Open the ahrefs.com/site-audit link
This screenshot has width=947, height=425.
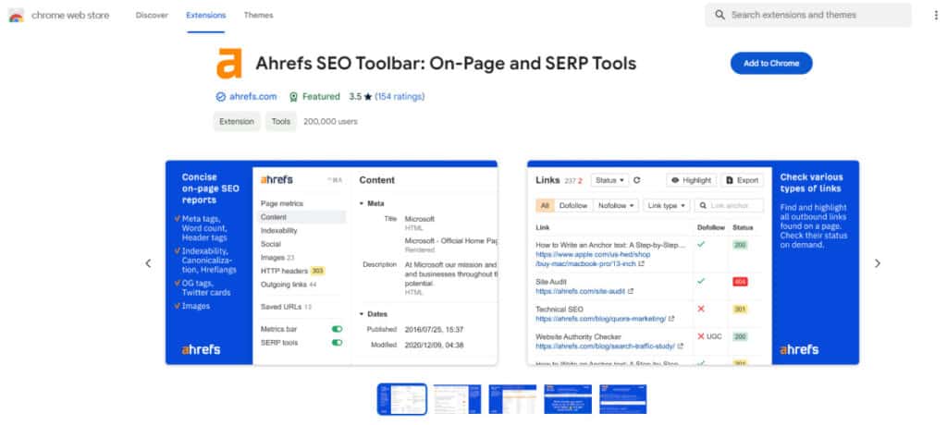point(579,291)
